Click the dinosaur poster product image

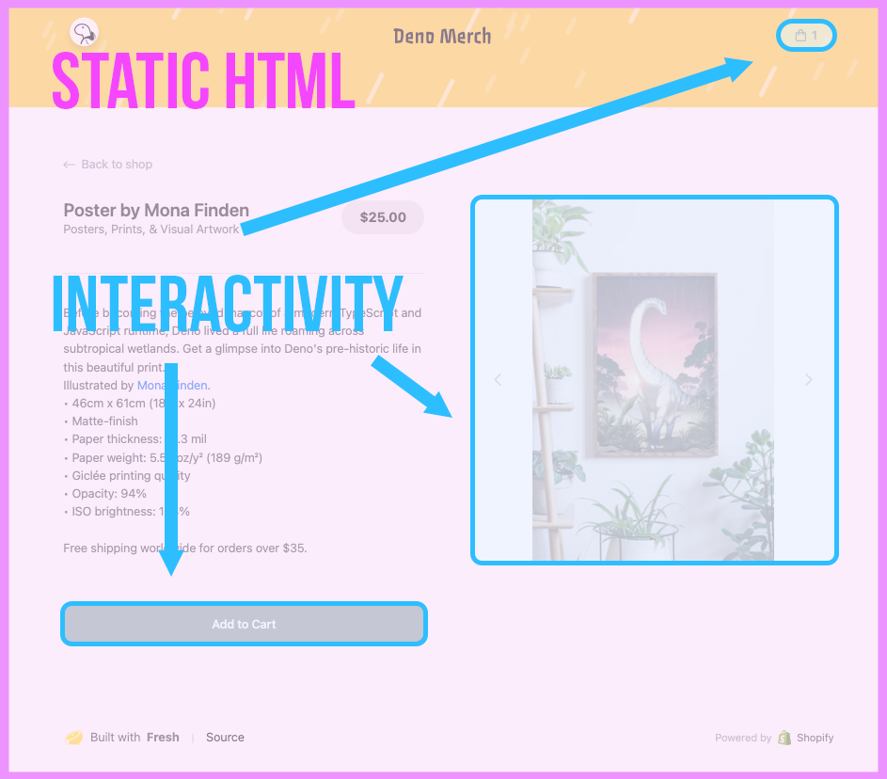654,379
